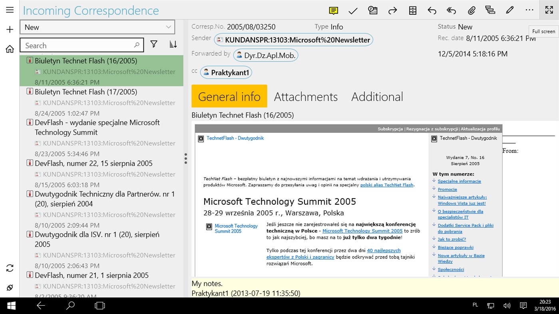Click the volume speaker tray icon
This screenshot has height=314, width=559.
[507, 306]
